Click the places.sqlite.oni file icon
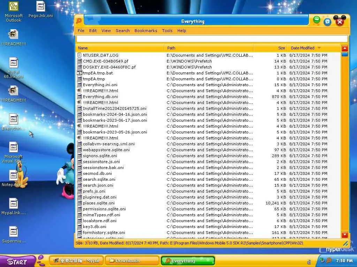The image size is (357, 267). 79,203
